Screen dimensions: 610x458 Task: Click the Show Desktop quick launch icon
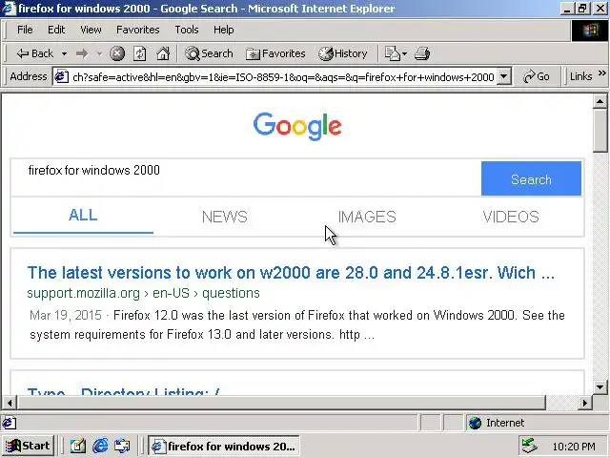(x=78, y=446)
